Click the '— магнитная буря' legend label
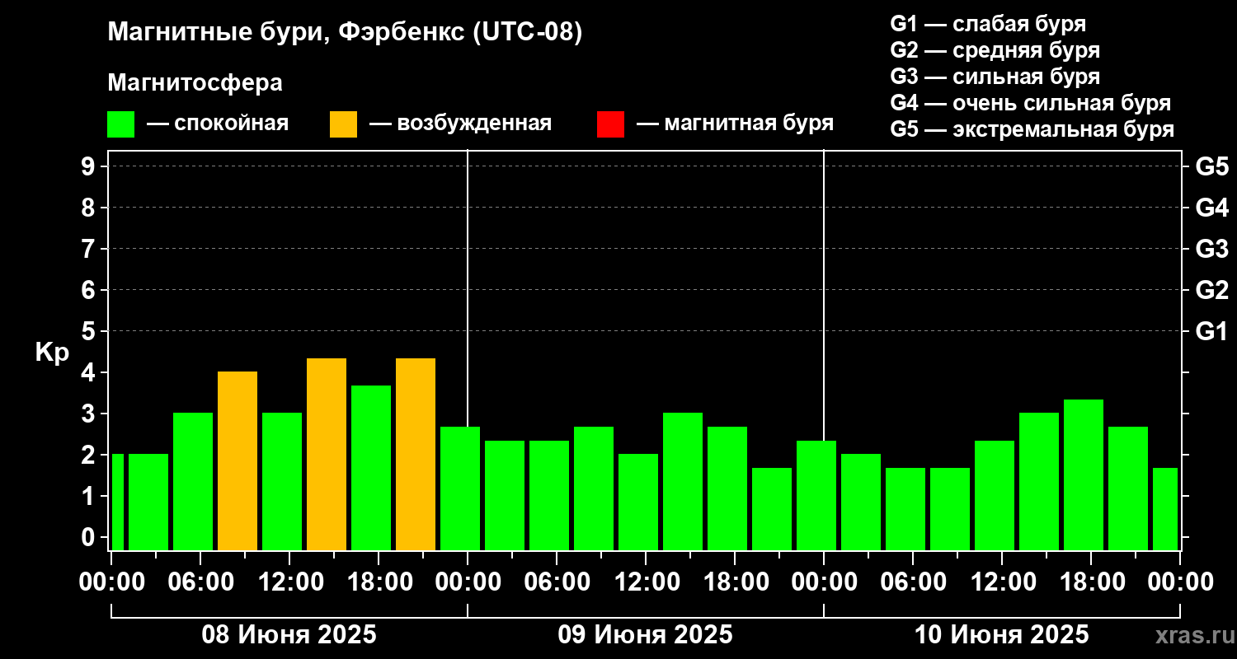The width and height of the screenshot is (1237, 659). (736, 124)
